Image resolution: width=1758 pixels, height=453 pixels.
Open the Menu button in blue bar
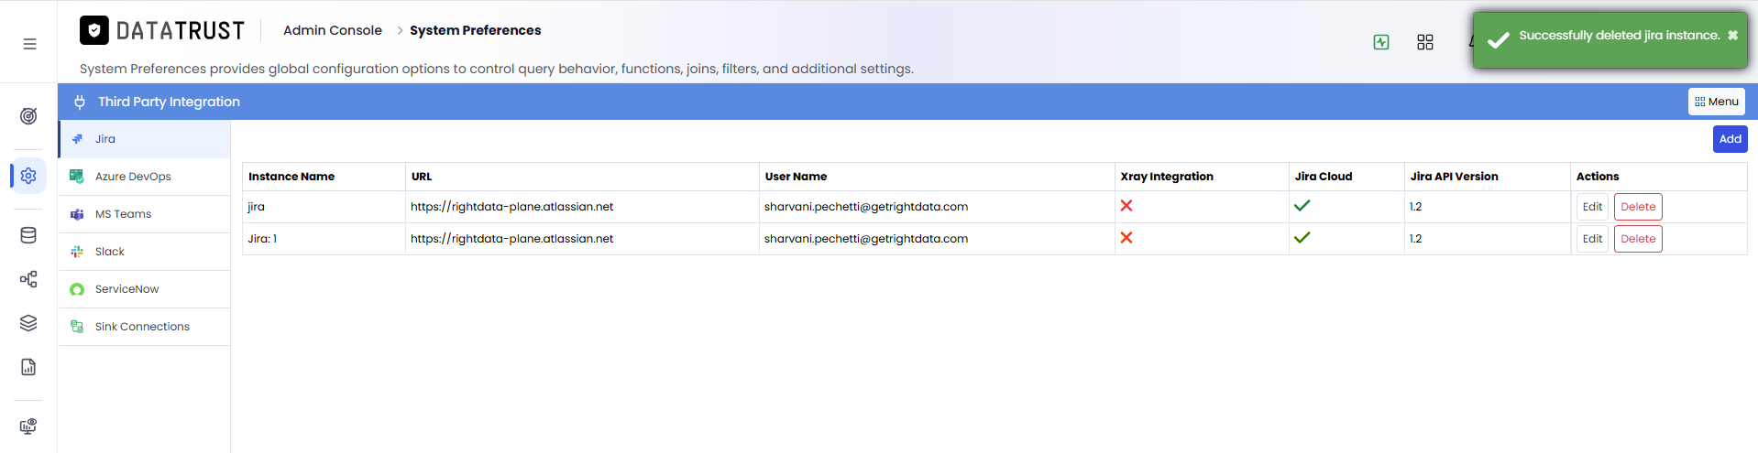pyautogui.click(x=1716, y=102)
